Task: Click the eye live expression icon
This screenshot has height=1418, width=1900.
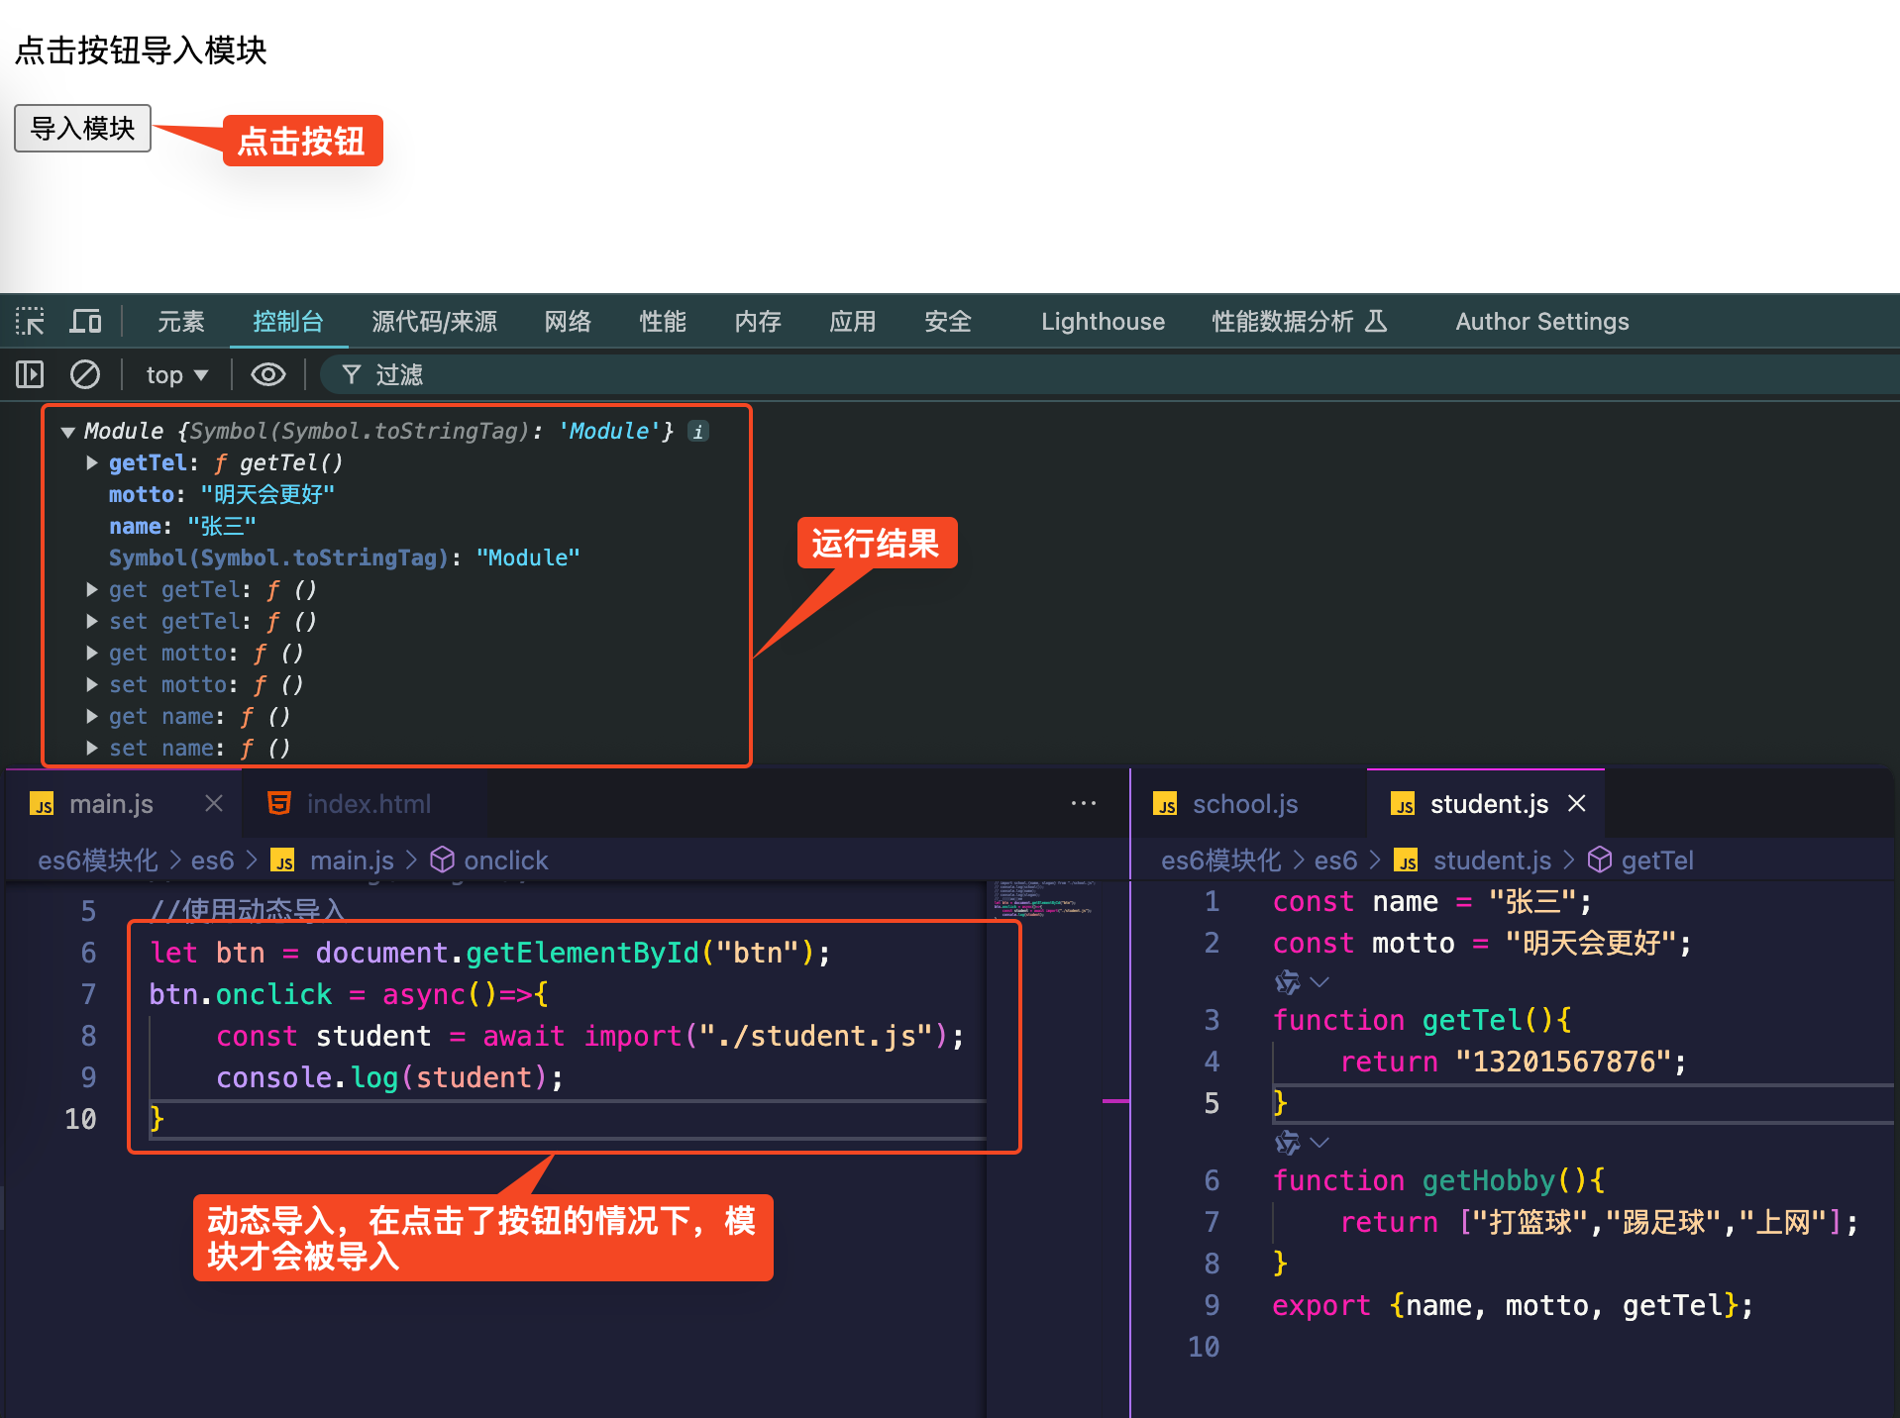Action: click(x=267, y=374)
